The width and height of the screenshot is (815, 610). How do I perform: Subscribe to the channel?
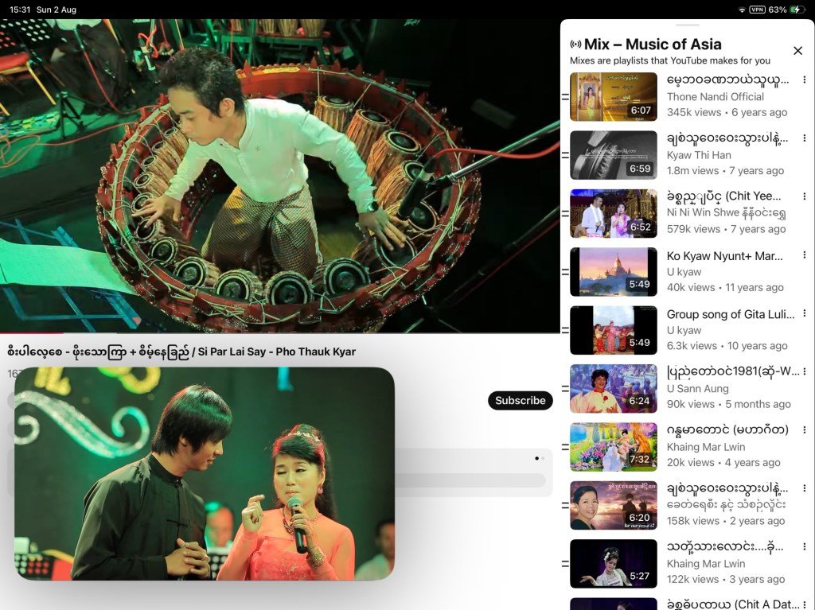(x=520, y=401)
